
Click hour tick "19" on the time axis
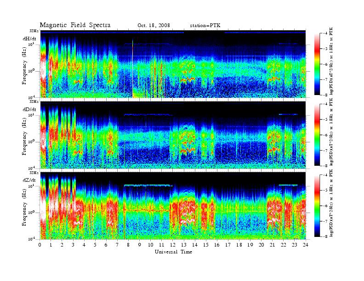tap(250, 245)
